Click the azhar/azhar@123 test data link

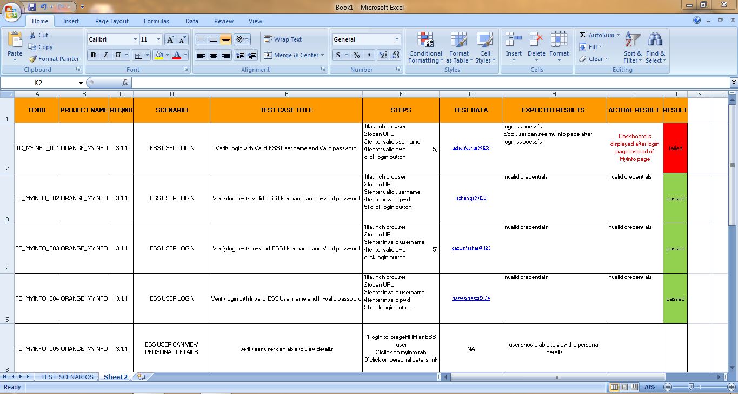tap(470, 148)
